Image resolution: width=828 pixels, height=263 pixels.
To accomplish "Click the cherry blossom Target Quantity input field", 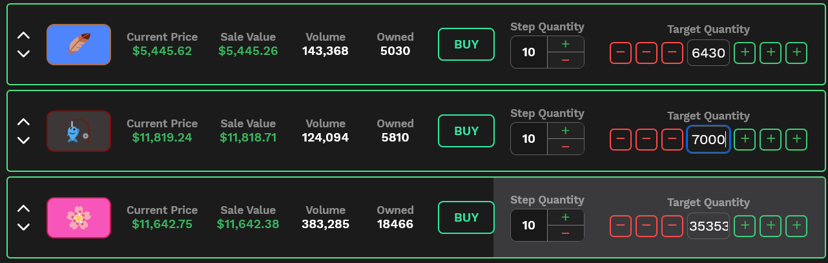I will (708, 226).
